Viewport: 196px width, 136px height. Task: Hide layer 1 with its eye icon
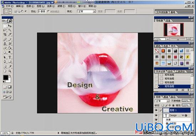[x=156, y=110]
